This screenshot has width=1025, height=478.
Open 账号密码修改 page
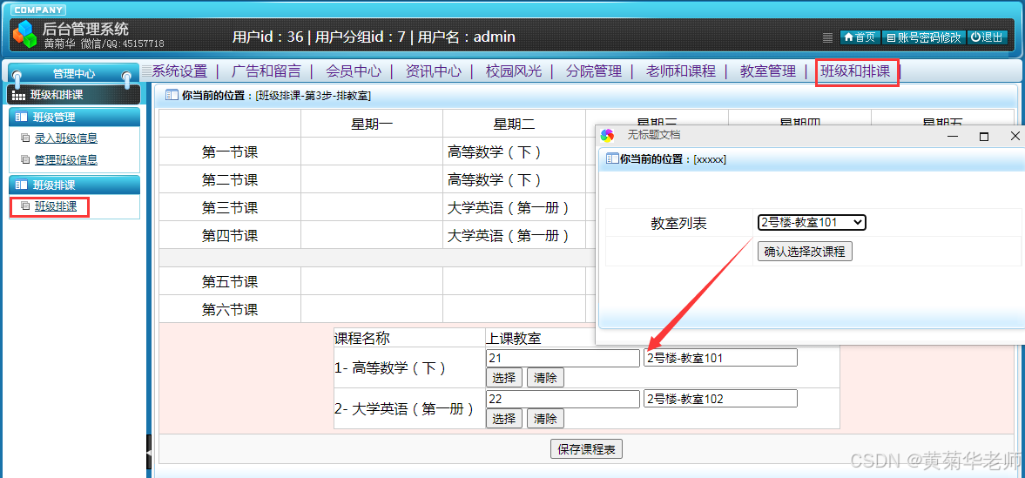924,37
